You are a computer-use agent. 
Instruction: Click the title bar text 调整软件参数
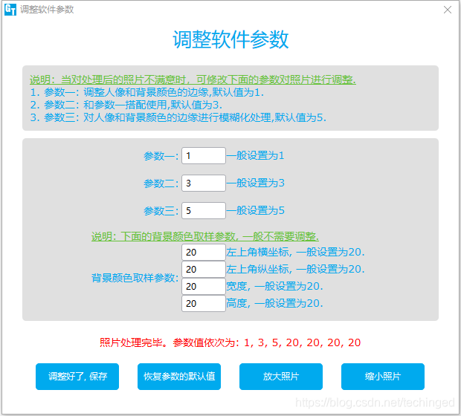47,10
